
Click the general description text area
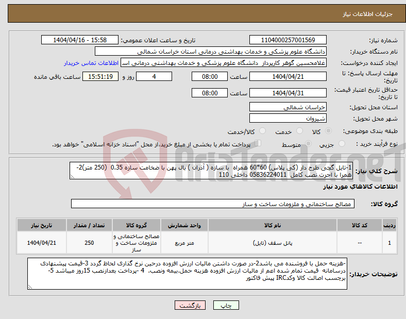(211, 171)
